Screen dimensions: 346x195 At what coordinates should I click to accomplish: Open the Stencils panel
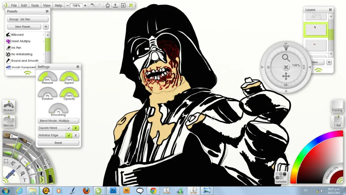click(9, 121)
